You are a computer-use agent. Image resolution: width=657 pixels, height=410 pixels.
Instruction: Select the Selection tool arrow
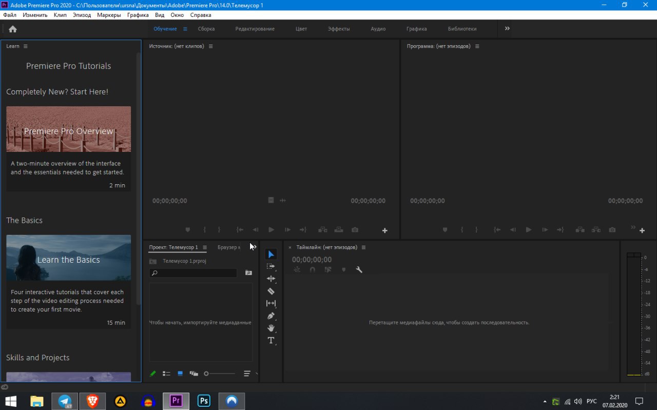(271, 255)
